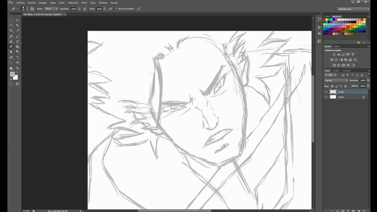This screenshot has width=377, height=212.
Task: Delete layer with trash icon
Action: point(364,211)
